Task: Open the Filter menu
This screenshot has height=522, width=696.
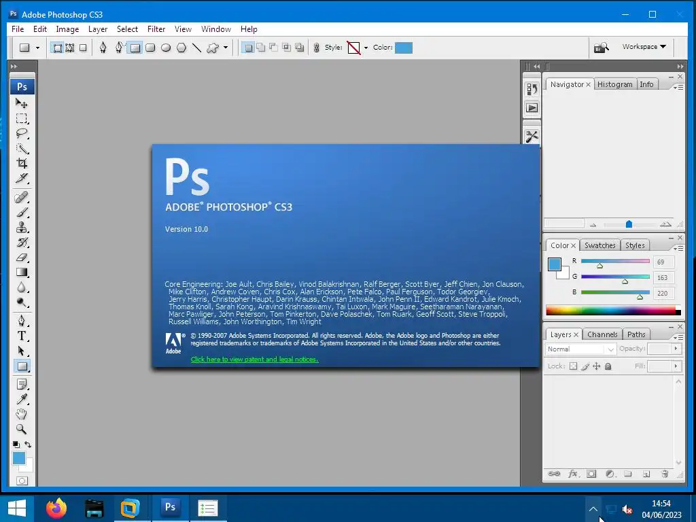Action: pyautogui.click(x=156, y=29)
